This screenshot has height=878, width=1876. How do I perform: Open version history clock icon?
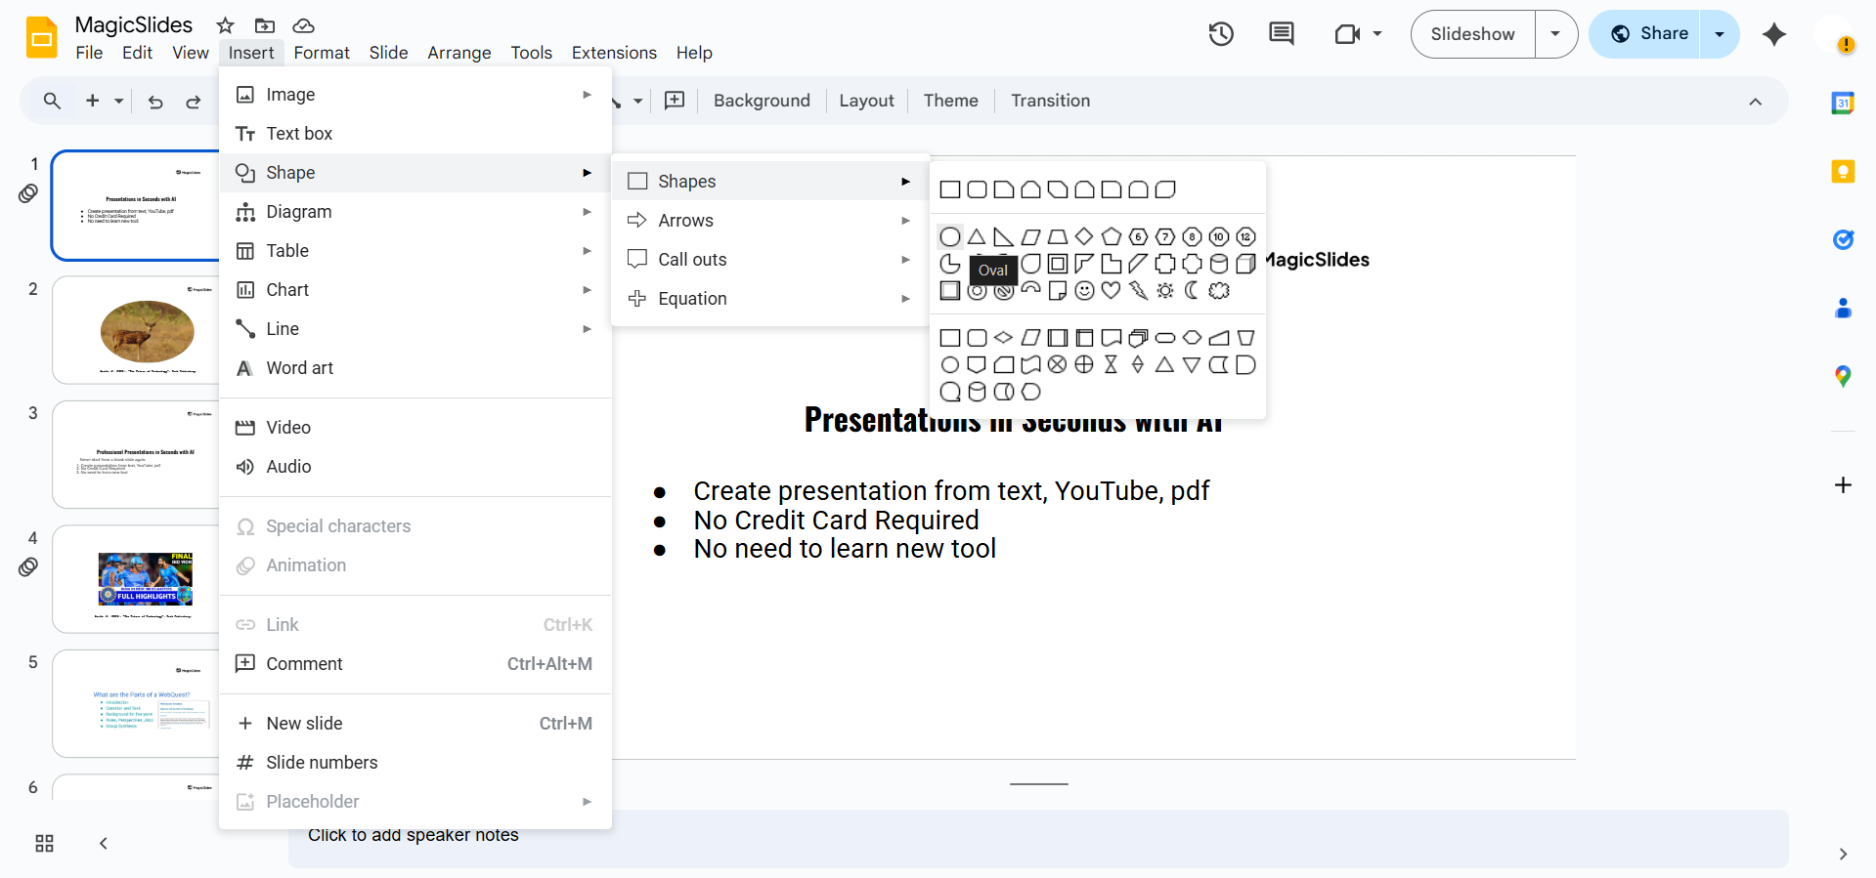point(1221,34)
